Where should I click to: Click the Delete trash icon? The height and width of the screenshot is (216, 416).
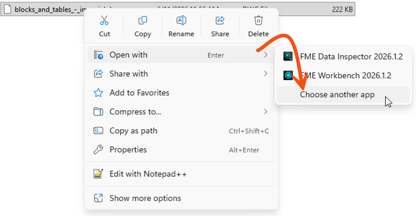(x=258, y=20)
